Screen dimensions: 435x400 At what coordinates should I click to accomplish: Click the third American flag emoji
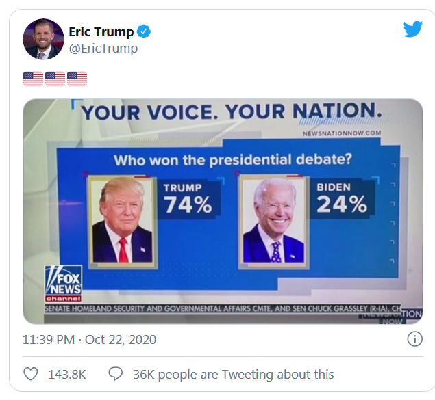[x=77, y=79]
